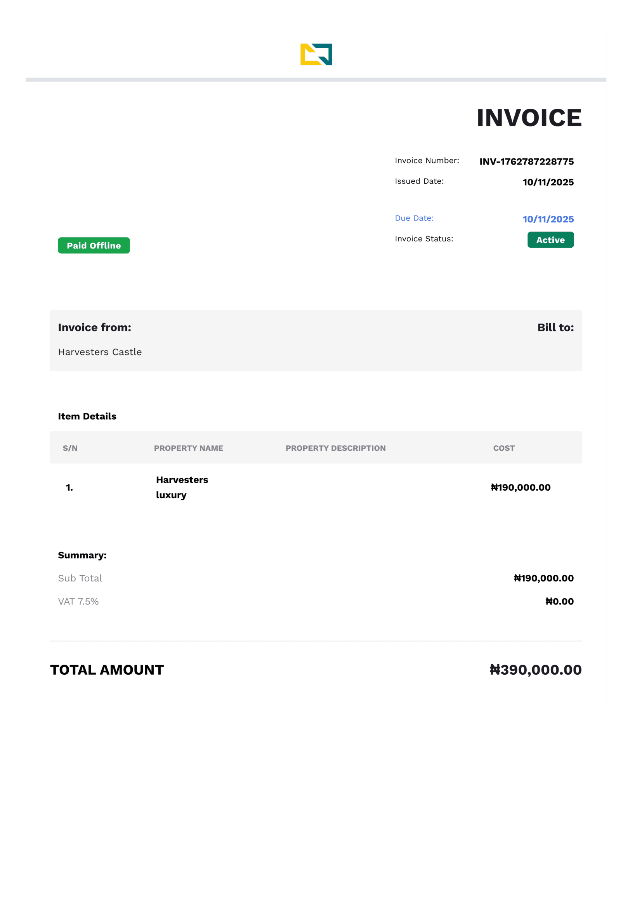The image size is (642, 908).
Task: Click the Bill to heading
Action: click(555, 328)
